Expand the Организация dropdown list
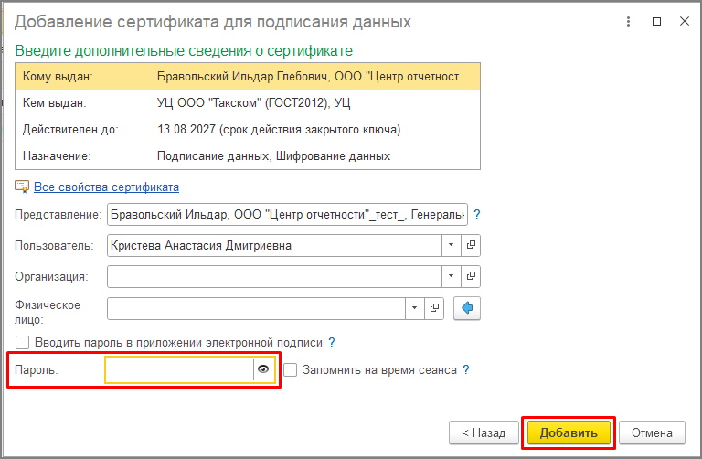 (452, 277)
